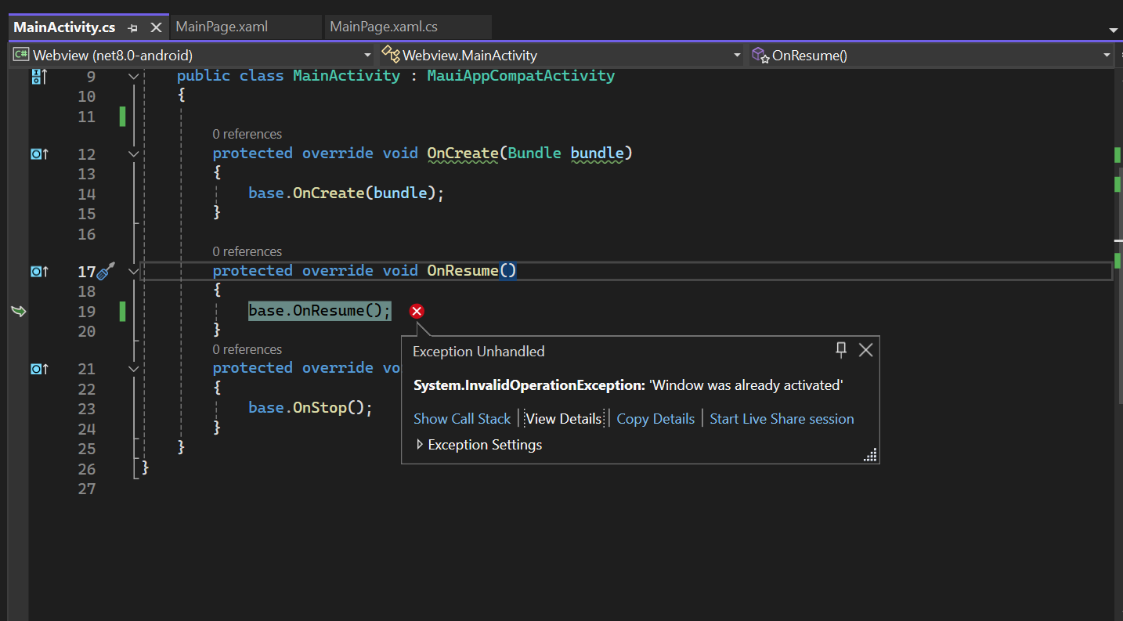Pin the Exception Unhandled popup
The image size is (1123, 621).
pyautogui.click(x=841, y=350)
